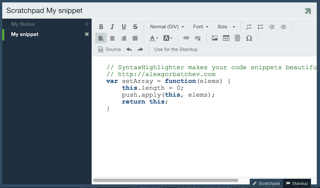Click the SyntaxHighlighter comment line
320x188 pixels.
click(212, 67)
